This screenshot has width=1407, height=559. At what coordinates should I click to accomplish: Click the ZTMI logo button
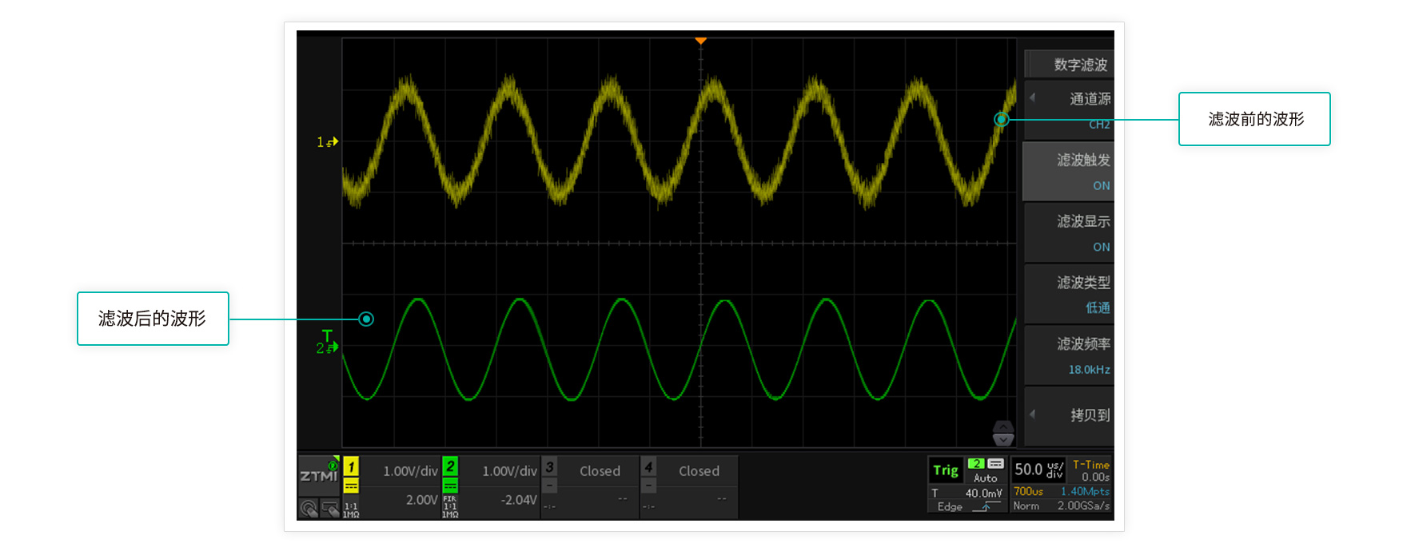(319, 475)
